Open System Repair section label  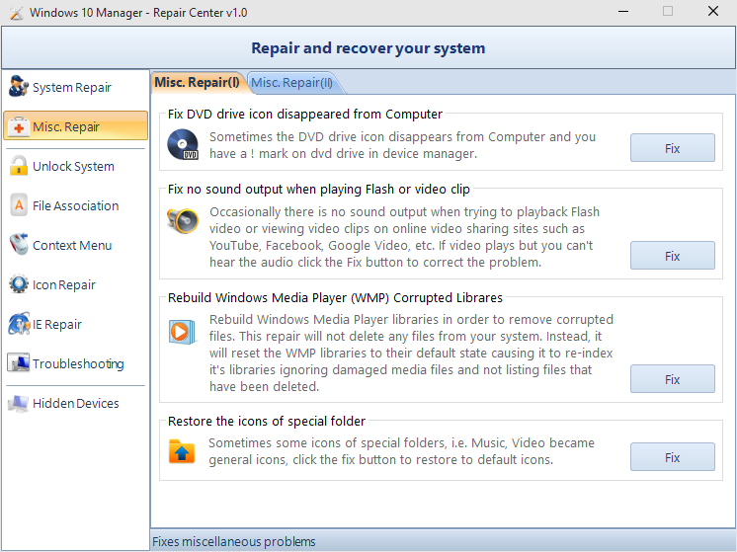tap(72, 87)
